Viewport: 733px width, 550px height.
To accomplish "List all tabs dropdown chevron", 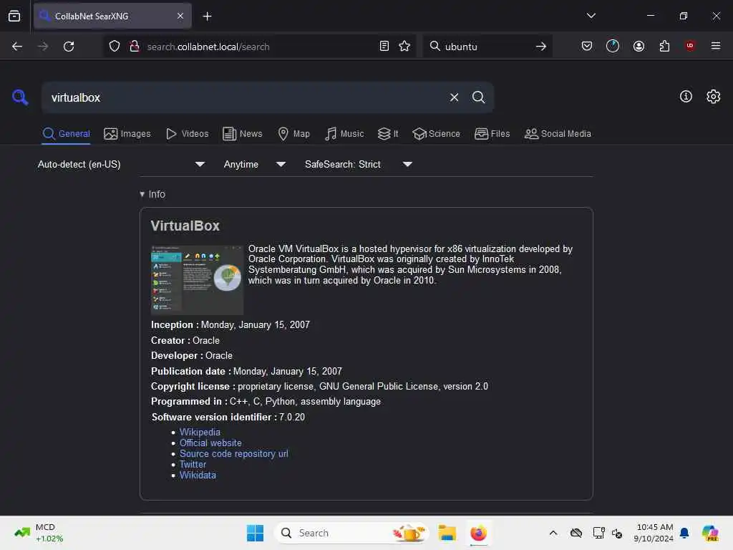I will tap(591, 16).
